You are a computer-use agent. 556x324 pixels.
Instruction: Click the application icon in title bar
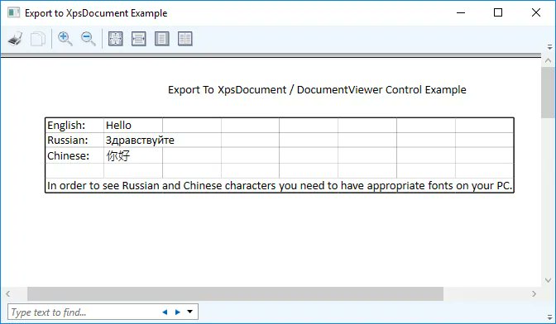pos(13,12)
